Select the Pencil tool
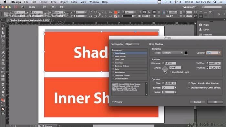 tap(3, 56)
